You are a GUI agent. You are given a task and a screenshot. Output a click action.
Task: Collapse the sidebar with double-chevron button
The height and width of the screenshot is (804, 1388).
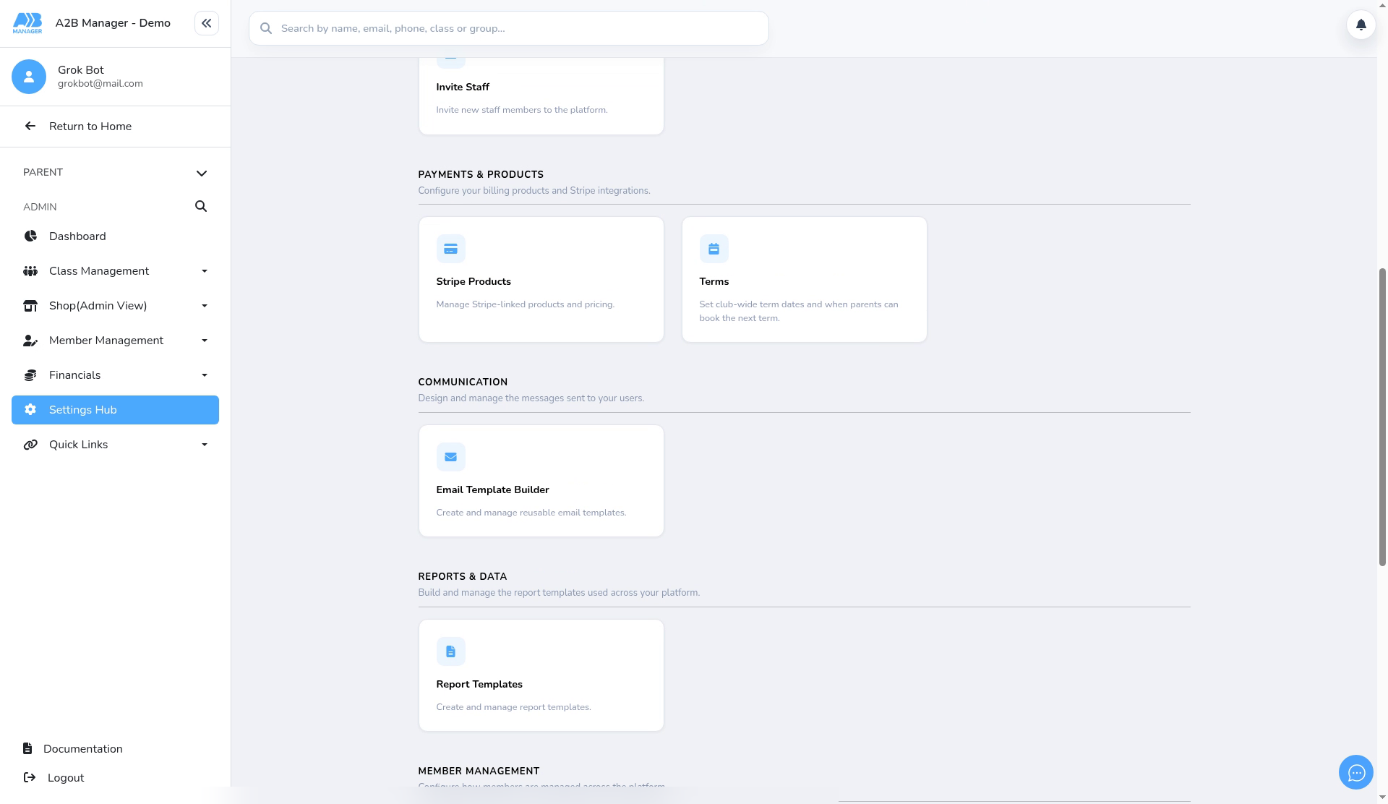point(206,23)
